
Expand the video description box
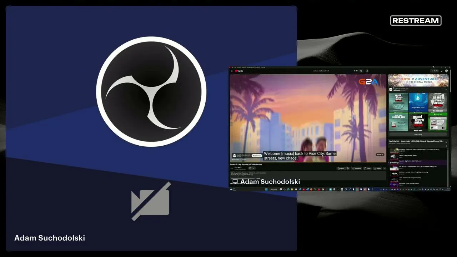(x=308, y=176)
